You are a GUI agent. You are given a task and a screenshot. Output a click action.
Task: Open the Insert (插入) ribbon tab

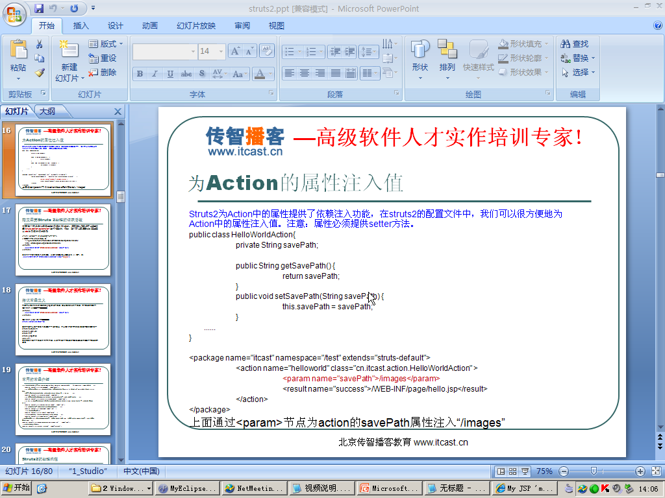pos(81,26)
